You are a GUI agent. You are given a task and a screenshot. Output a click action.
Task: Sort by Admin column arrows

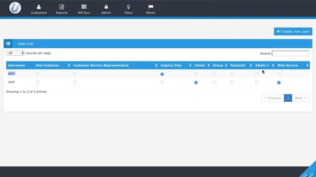(x=208, y=65)
